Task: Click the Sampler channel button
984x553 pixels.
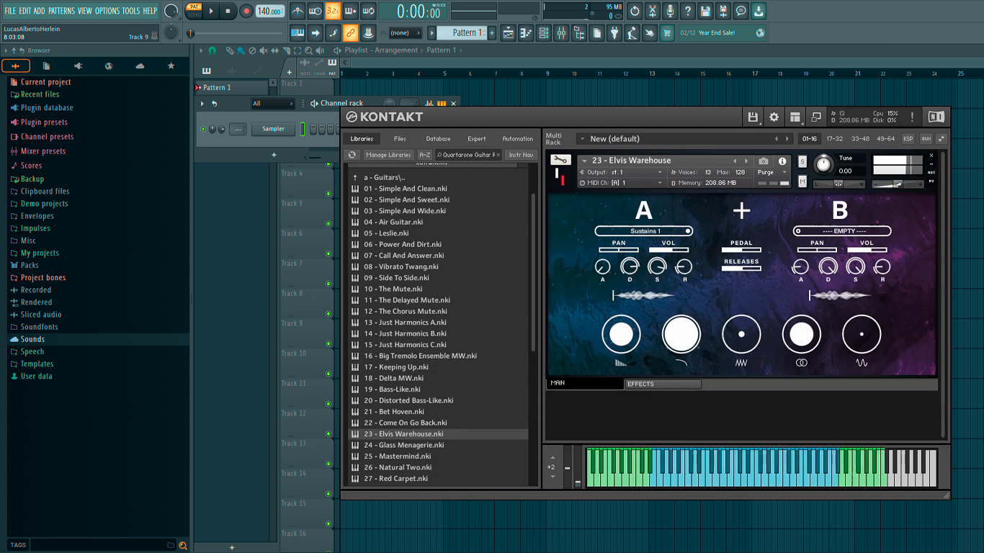Action: click(273, 129)
